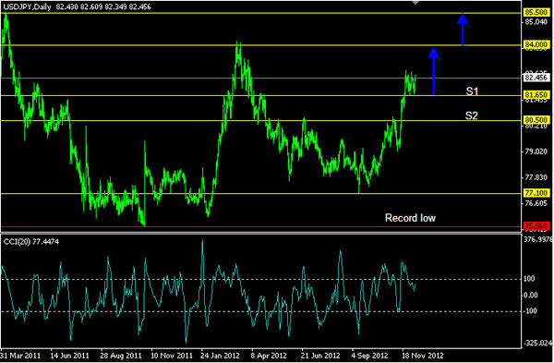Select the 81.650 yellow price tag
The image size is (554, 363).
tap(536, 95)
